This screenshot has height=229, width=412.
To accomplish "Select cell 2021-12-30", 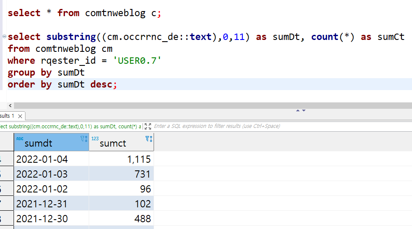I will pos(51,218).
